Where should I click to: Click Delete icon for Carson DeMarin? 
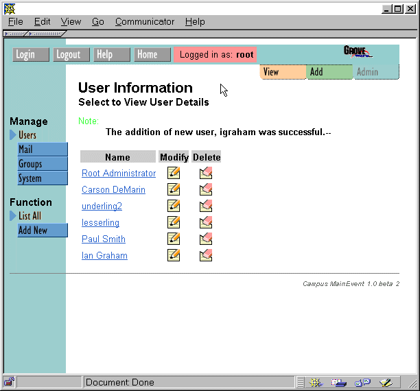206,189
